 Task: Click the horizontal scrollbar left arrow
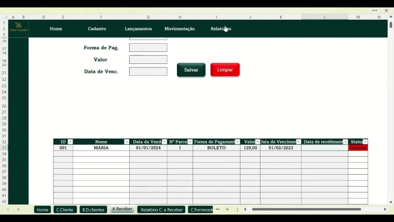245,209
